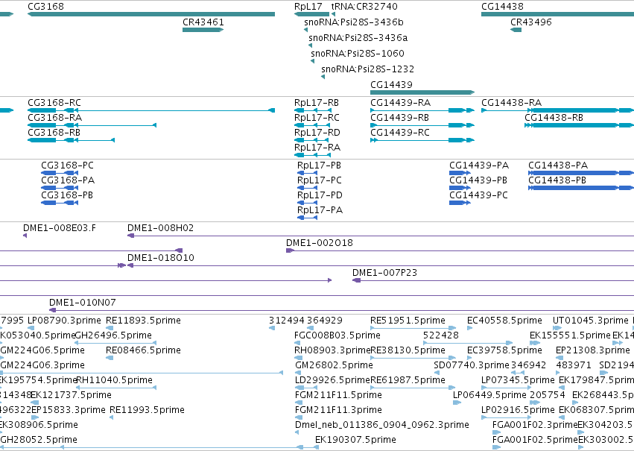Viewport: 634px width, 451px height.
Task: Open transcript CG14439-RA
Action: [422, 110]
